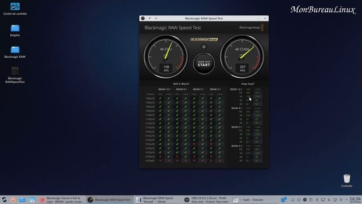
Task: Click the 4K CUDA gauge dial
Action: coord(242,57)
